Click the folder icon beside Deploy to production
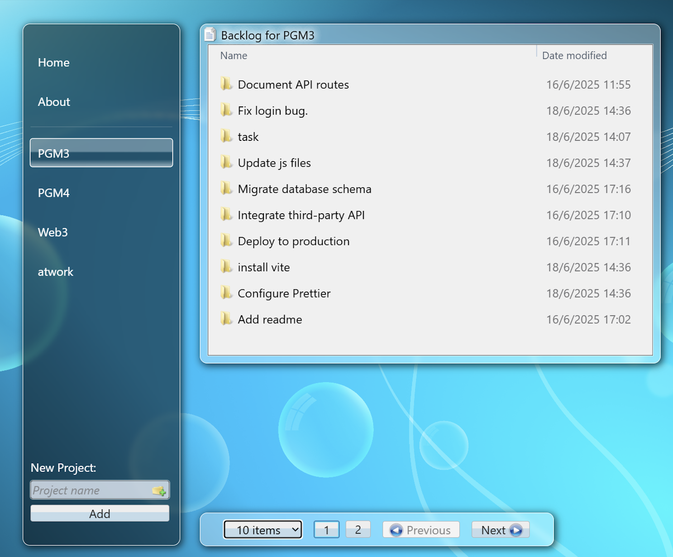 click(226, 241)
